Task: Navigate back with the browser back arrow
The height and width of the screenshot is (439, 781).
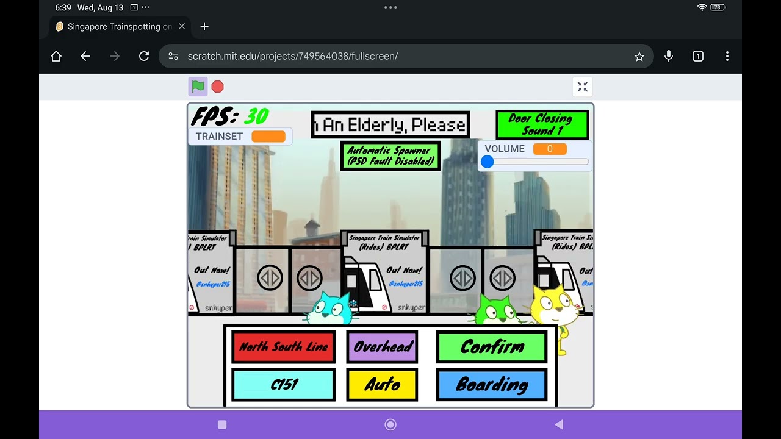Action: 85,56
